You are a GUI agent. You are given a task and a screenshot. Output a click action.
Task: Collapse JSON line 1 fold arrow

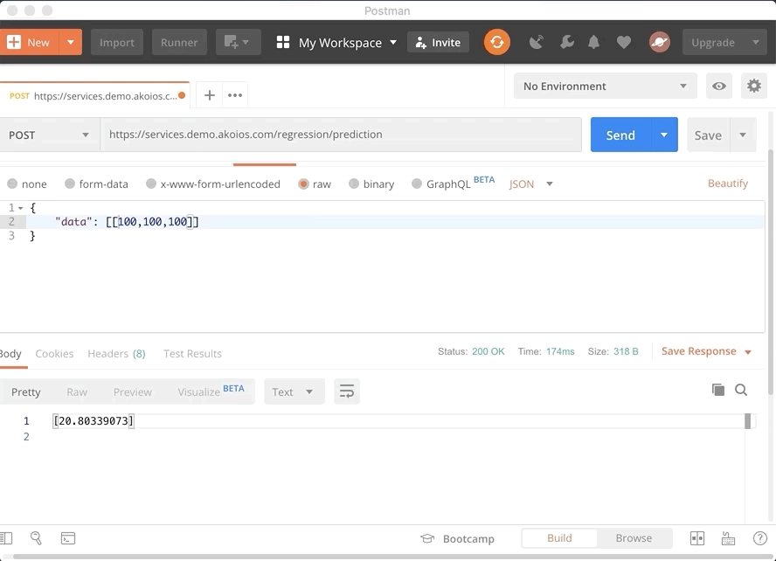point(21,208)
